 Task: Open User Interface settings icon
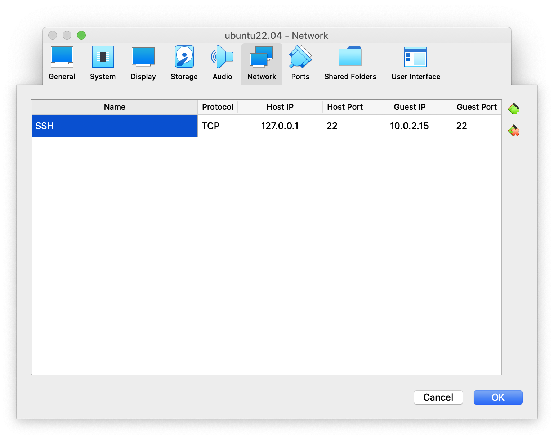[415, 57]
